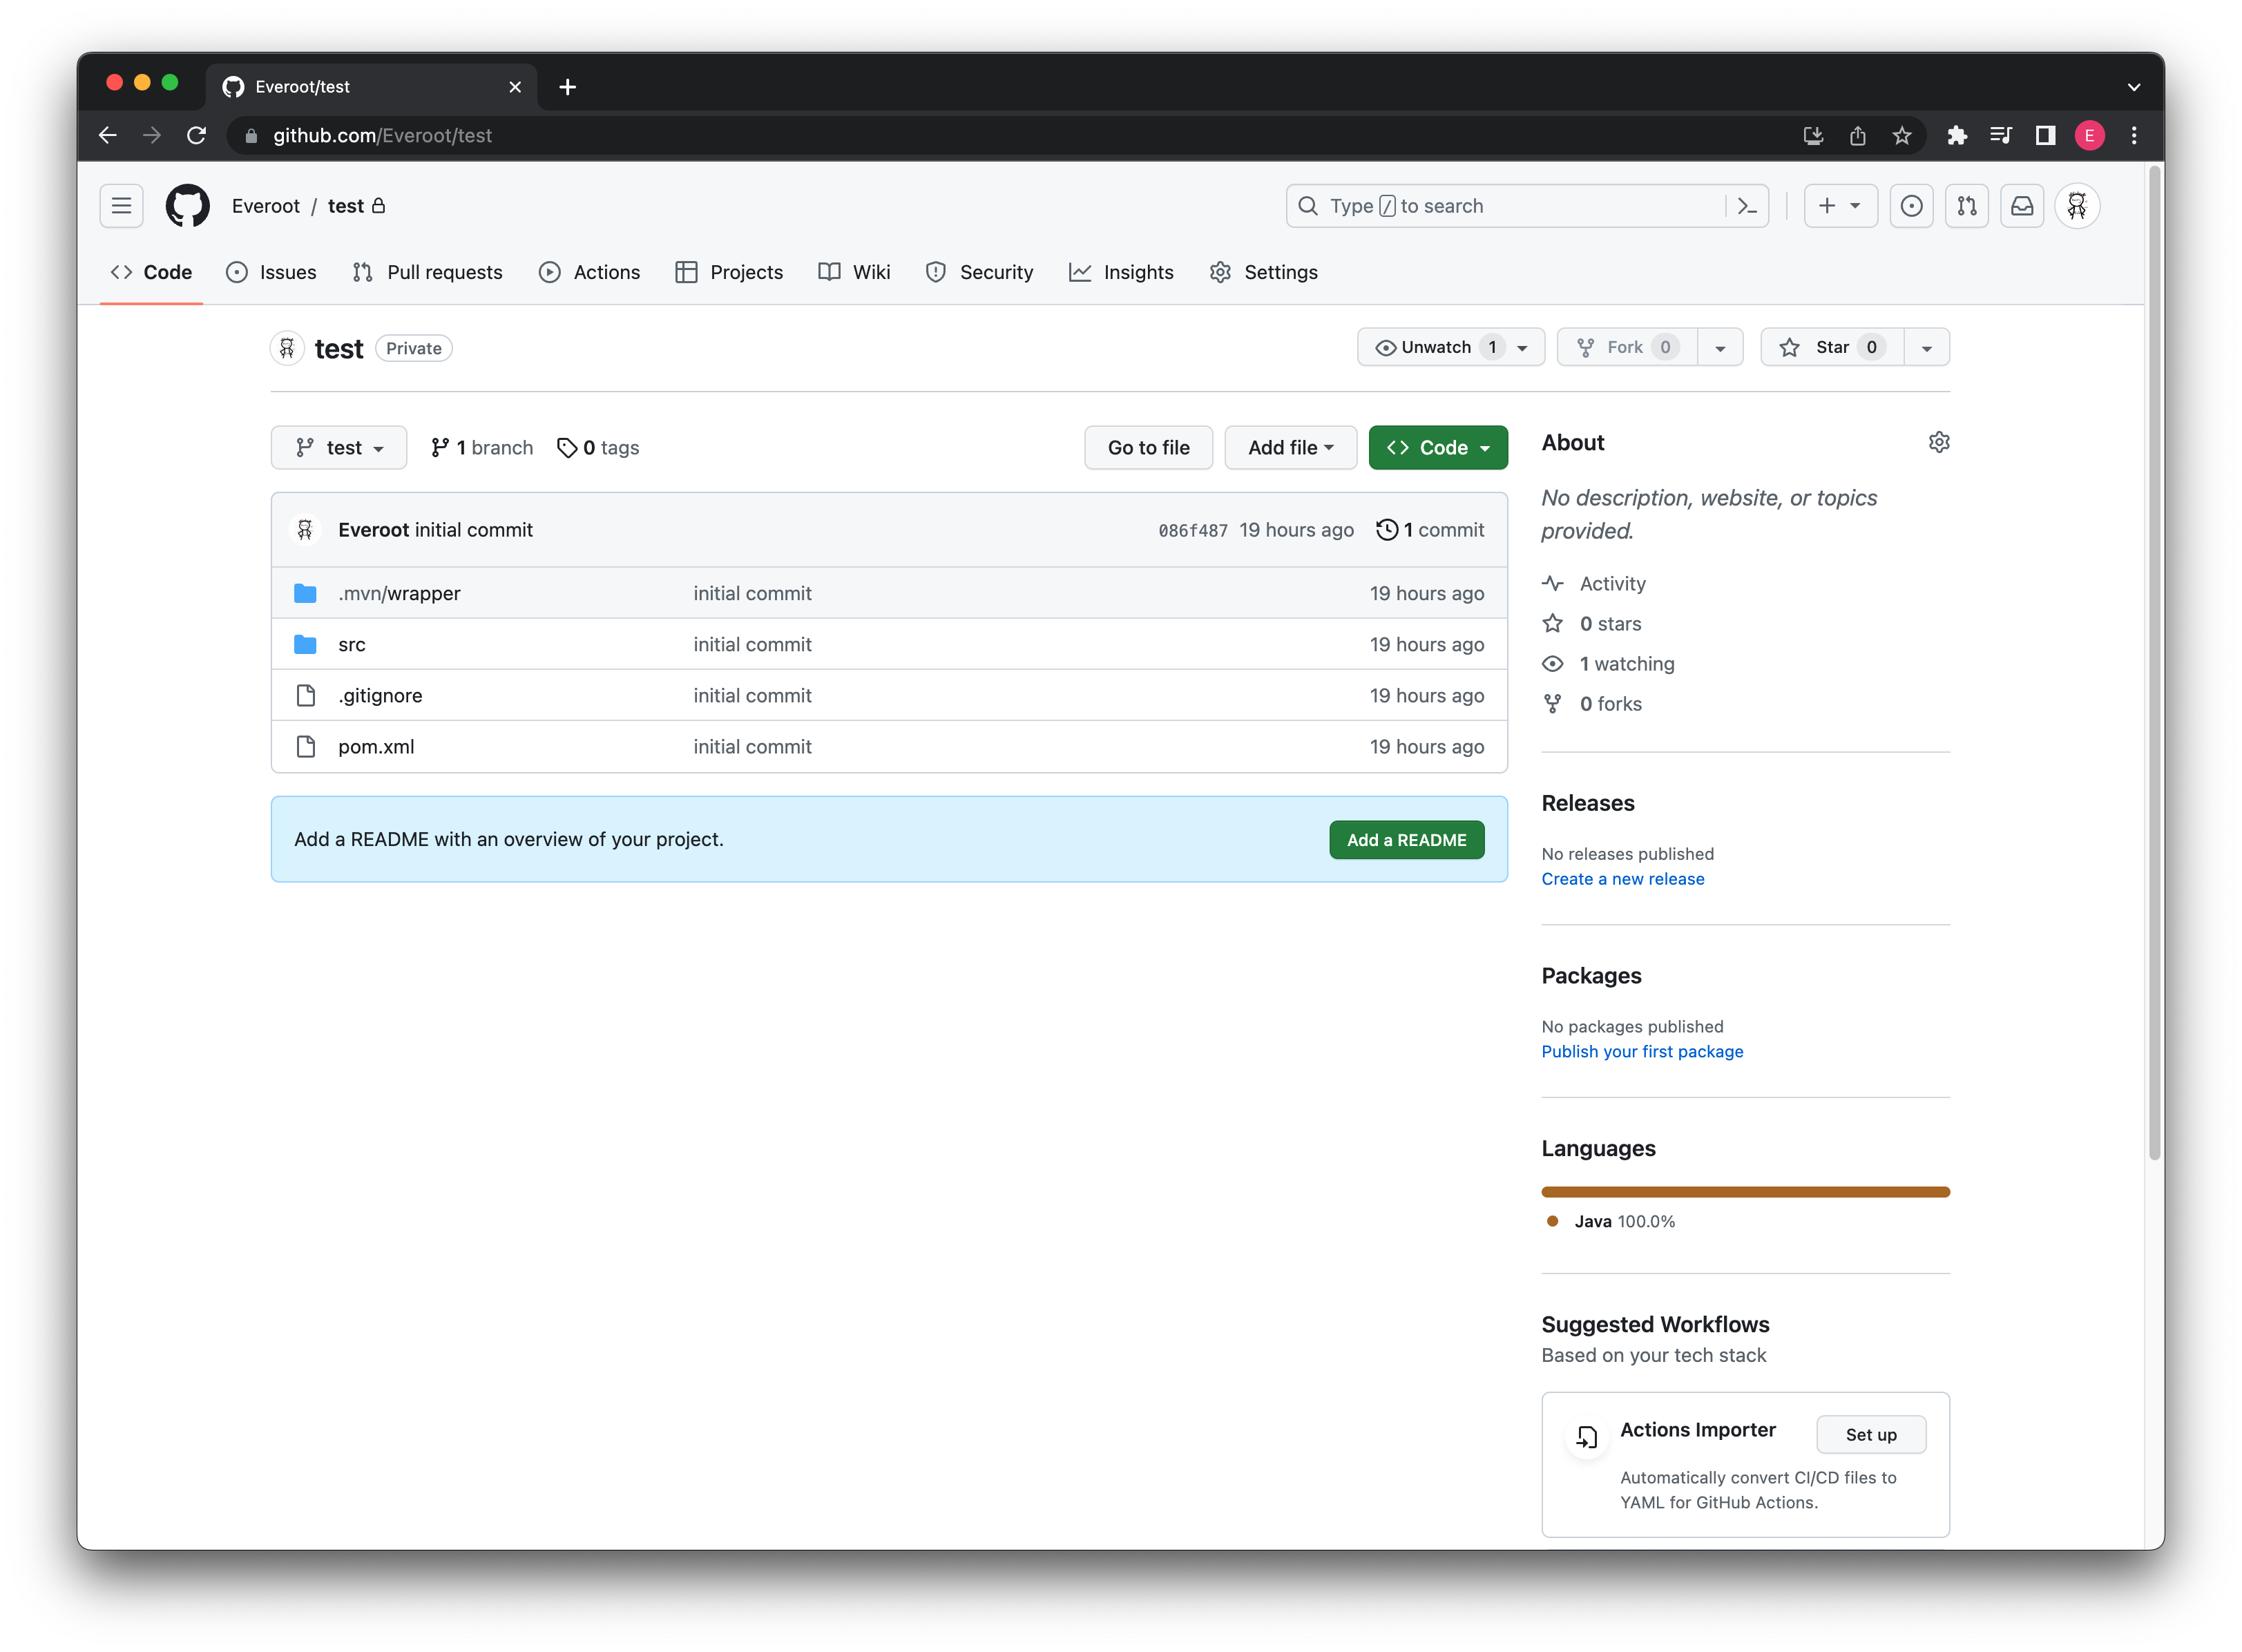
Task: Follow the Create a new release link
Action: 1622,879
